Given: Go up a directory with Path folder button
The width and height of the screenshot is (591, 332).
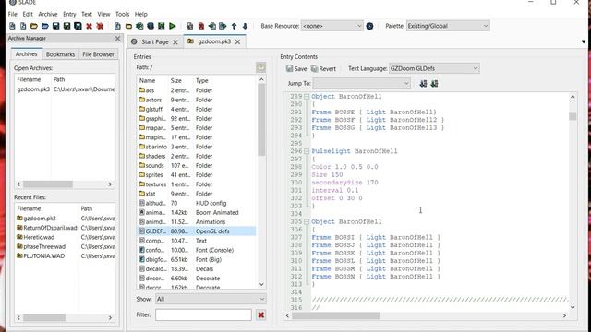Looking at the screenshot, I should click(260, 67).
